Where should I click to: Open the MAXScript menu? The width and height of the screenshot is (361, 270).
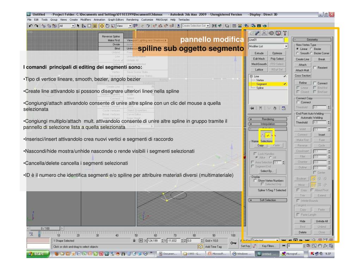(161, 20)
